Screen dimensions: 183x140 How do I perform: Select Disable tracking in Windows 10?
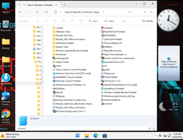click(x=69, y=85)
